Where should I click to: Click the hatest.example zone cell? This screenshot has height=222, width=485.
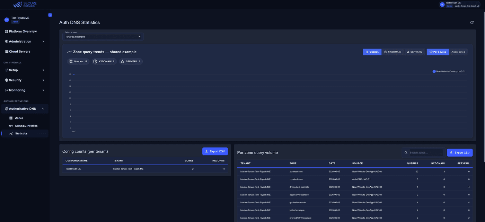[297, 210]
